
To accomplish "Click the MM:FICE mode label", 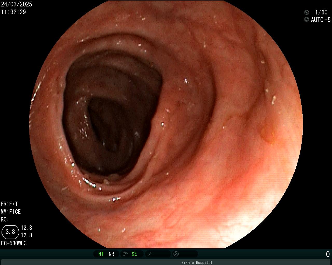I will click(x=11, y=212).
